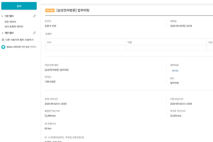The height and width of the screenshot is (142, 213).
Task: Click gear icon for other users' filters
Action: [x=3, y=40]
